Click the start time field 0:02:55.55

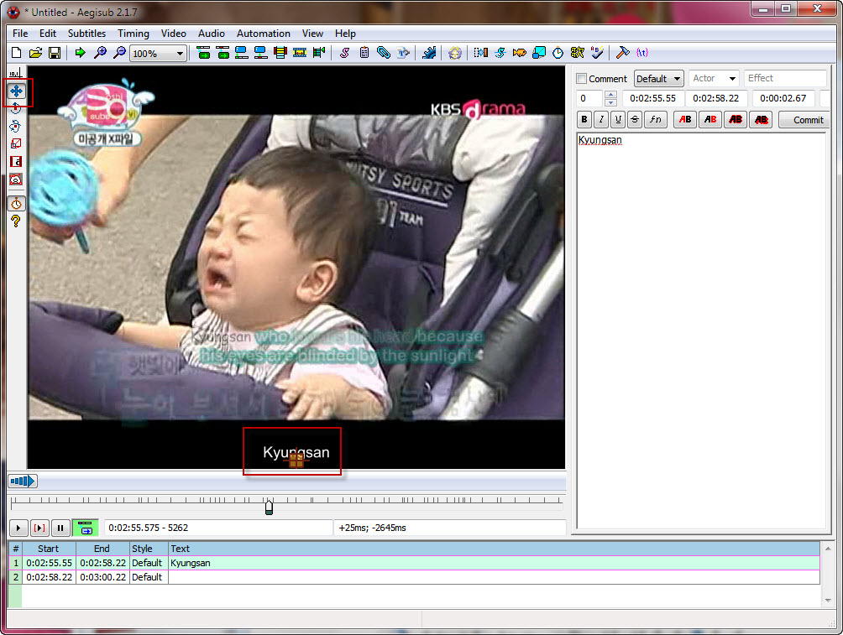(652, 98)
